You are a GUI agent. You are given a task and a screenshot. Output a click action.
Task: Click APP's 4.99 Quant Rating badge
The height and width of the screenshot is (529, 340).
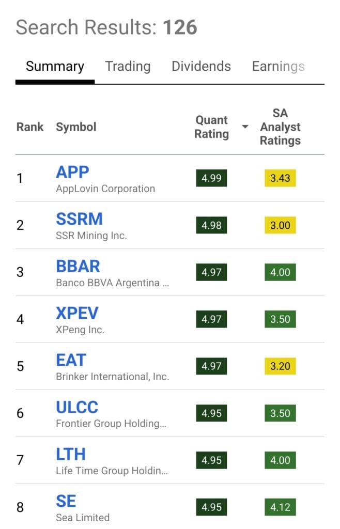(x=211, y=178)
